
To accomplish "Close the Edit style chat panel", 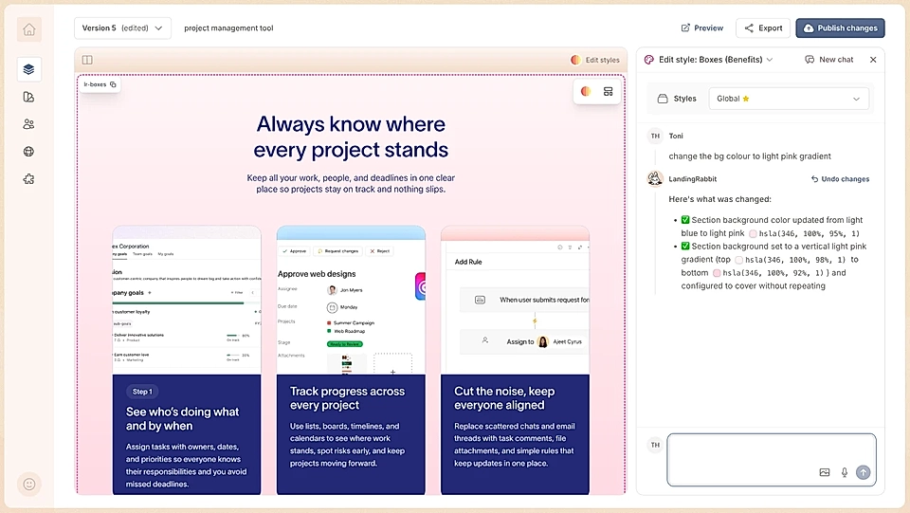I will click(x=873, y=59).
